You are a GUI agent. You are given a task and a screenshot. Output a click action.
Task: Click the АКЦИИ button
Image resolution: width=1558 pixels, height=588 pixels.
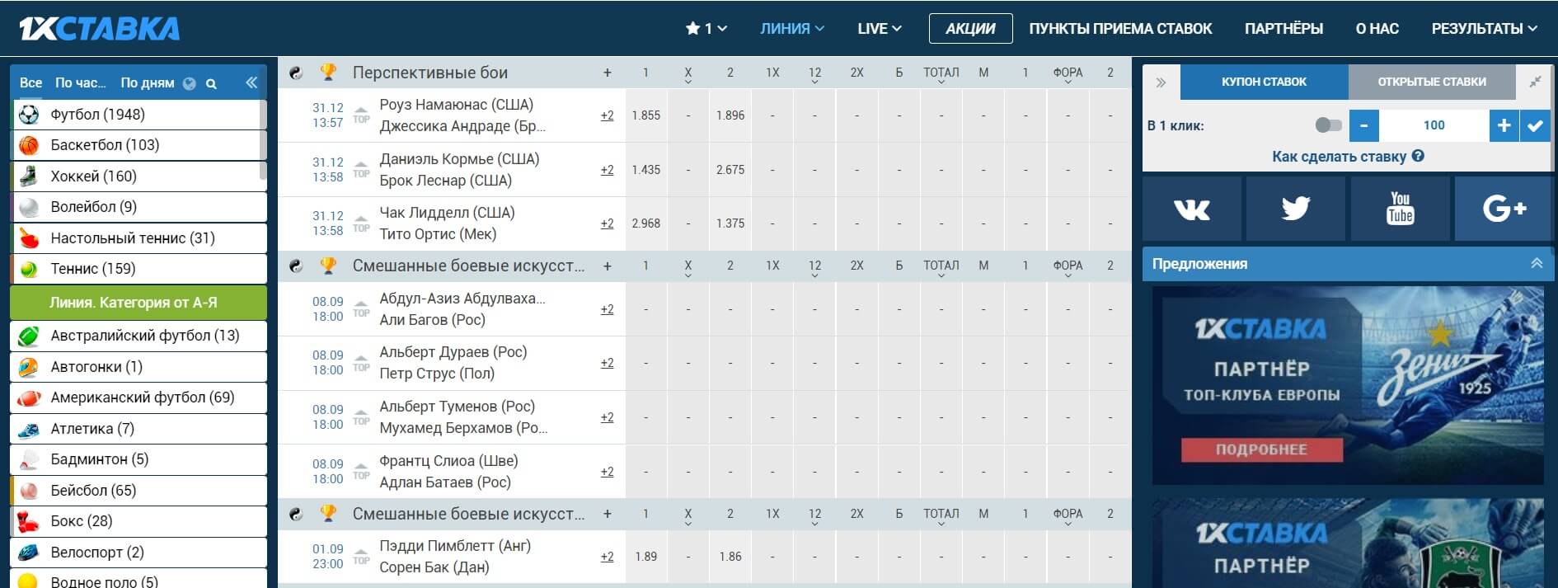pyautogui.click(x=970, y=29)
